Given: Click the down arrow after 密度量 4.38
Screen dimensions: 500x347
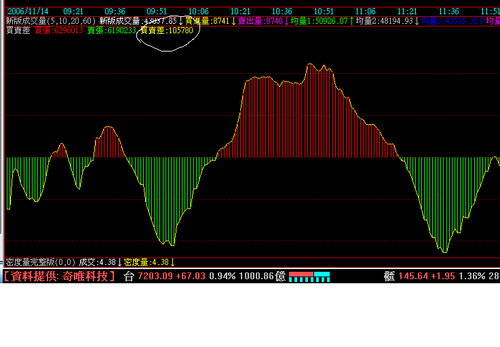Looking at the screenshot, I should tap(172, 262).
